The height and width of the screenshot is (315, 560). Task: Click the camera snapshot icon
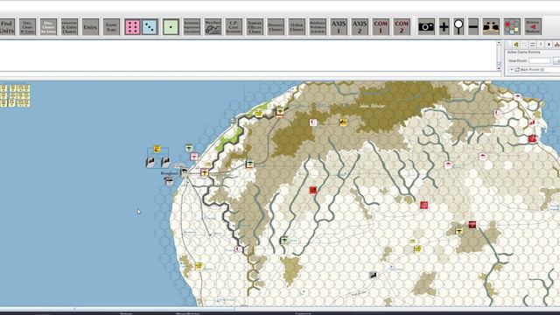pos(426,27)
